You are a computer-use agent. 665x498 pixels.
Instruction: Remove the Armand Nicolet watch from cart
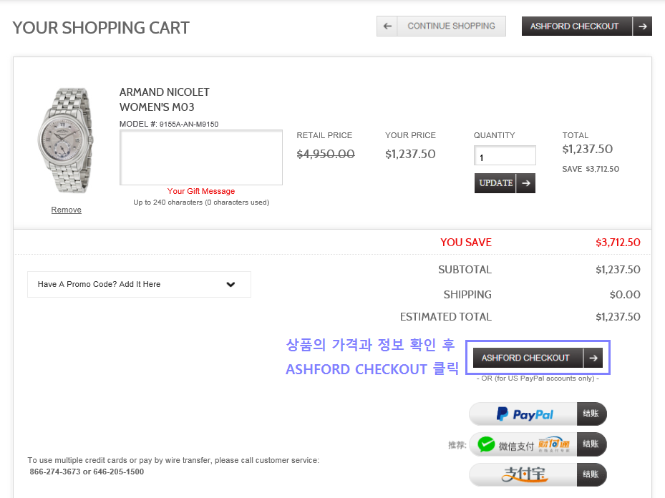66,210
